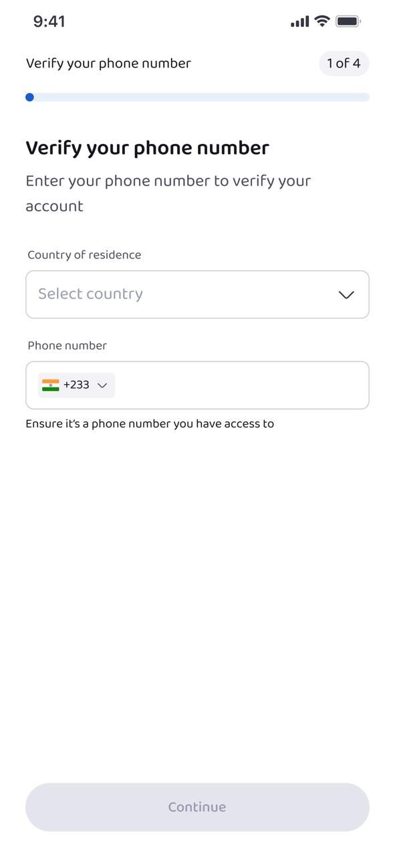
Task: Click the step progress bar
Action: [x=197, y=96]
